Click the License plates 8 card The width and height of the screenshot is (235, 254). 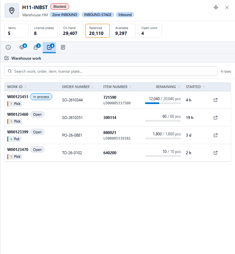[44, 31]
